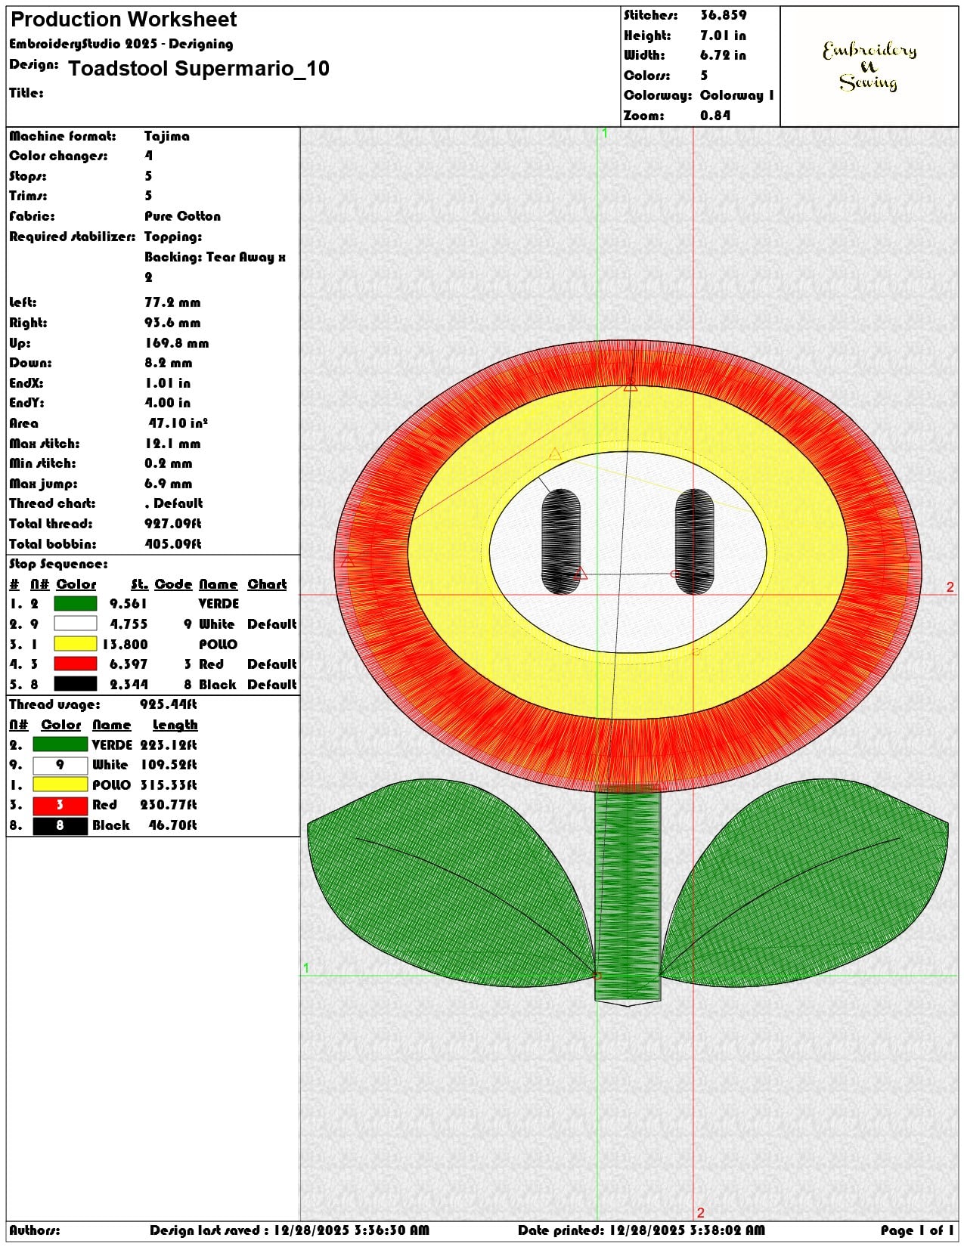The width and height of the screenshot is (964, 1247).
Task: Click the 'Date printed' timestamp in footer
Action: [641, 1230]
